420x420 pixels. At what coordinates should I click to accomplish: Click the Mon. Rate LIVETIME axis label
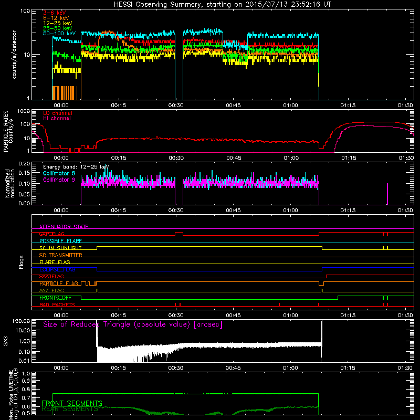[14, 394]
